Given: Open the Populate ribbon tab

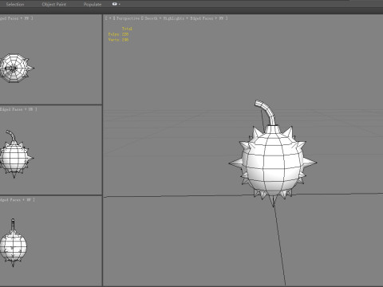Looking at the screenshot, I should 93,4.
